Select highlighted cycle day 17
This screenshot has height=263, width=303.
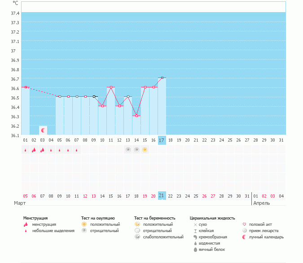[162, 140]
